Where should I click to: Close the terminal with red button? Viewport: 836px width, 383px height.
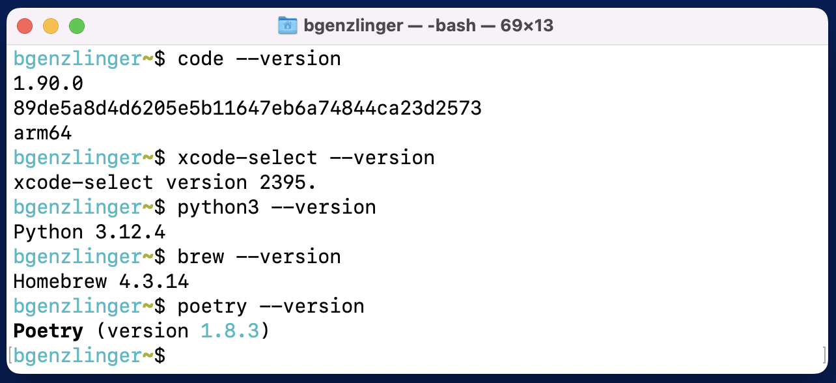pyautogui.click(x=24, y=27)
